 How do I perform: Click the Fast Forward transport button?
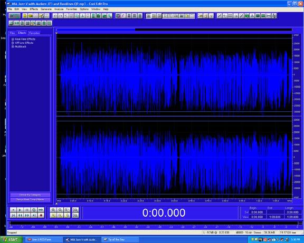(x=27, y=215)
